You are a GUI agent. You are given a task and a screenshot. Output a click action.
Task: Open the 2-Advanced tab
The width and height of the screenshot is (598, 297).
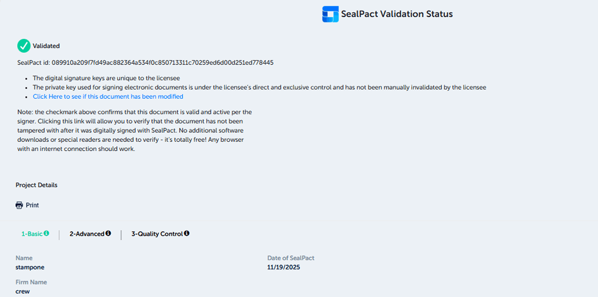[x=87, y=234]
